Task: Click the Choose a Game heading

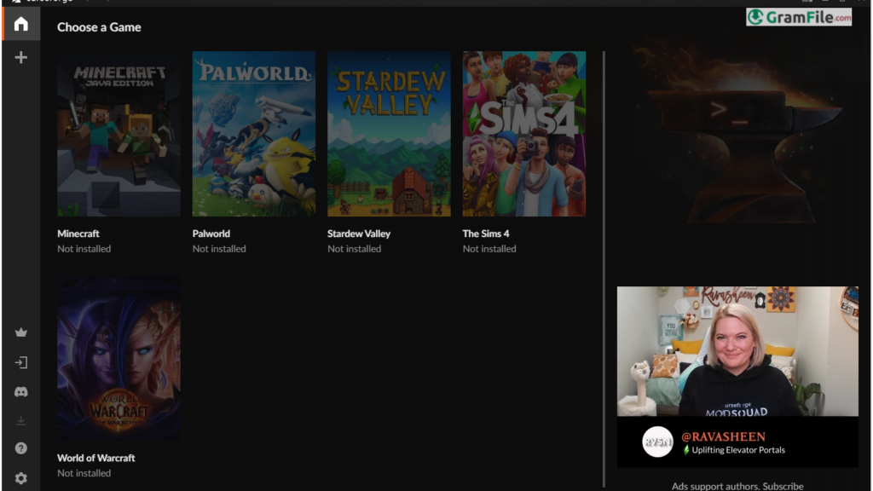Action: coord(99,27)
